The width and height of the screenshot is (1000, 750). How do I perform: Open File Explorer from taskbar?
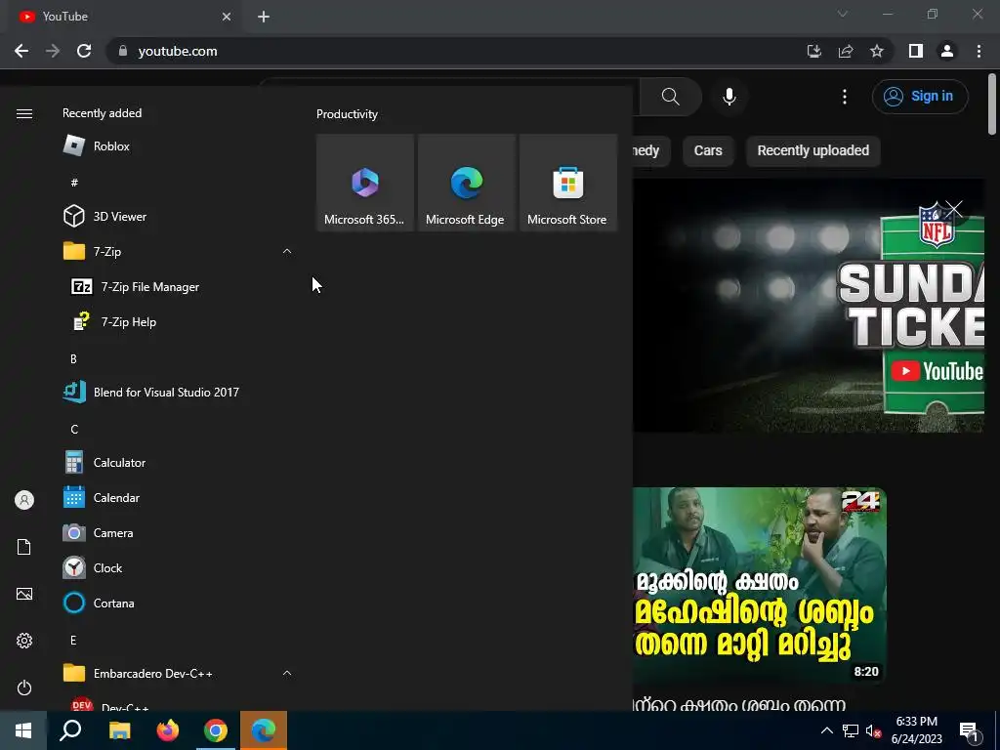(119, 730)
